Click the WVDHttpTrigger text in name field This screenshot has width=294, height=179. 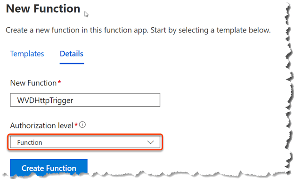coord(45,101)
